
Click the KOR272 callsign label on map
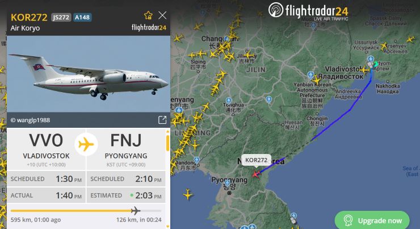pos(257,160)
